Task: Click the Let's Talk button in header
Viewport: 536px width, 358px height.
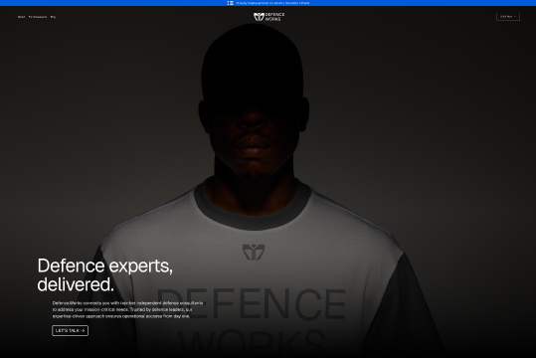Action: [508, 17]
